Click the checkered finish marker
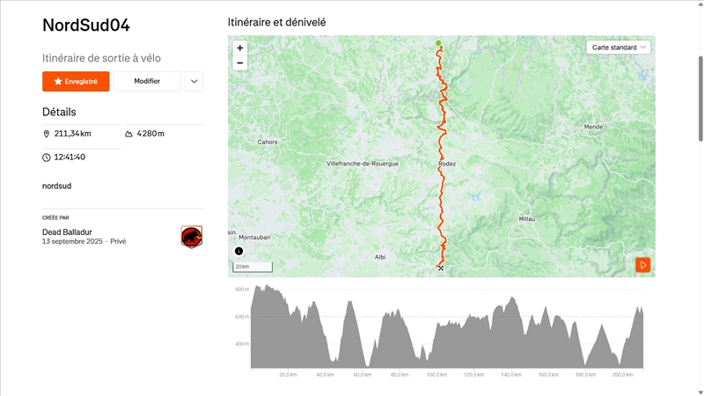Screen dimensions: 704x396 (x=441, y=268)
